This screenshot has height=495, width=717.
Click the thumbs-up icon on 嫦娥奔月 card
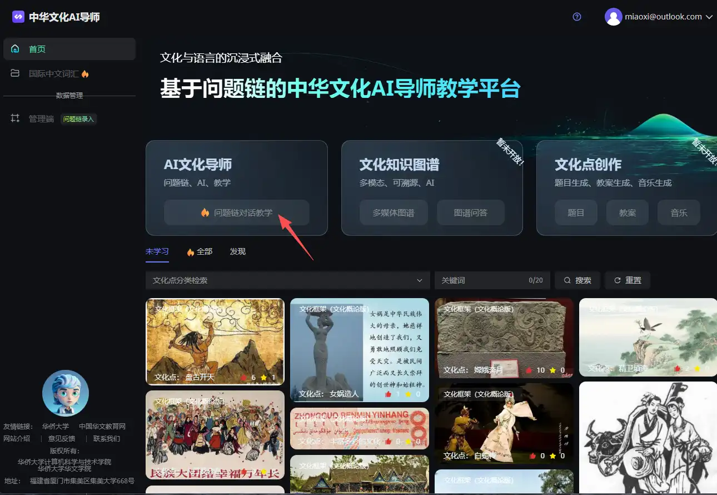coord(528,370)
